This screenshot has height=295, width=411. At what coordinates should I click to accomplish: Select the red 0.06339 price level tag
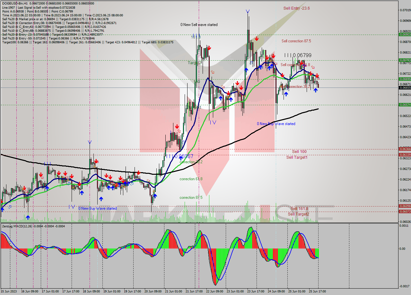tap(405, 155)
